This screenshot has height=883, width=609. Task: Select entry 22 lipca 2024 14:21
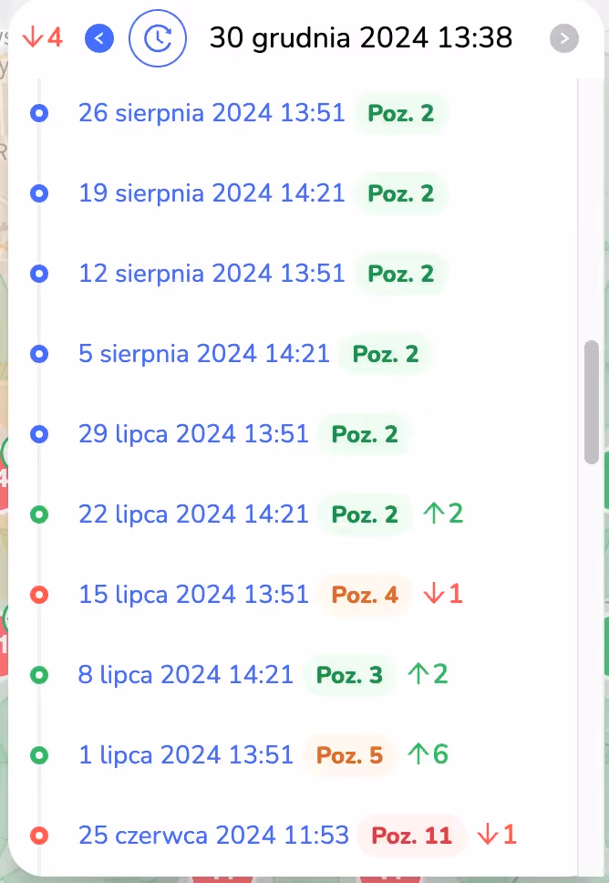(x=193, y=514)
